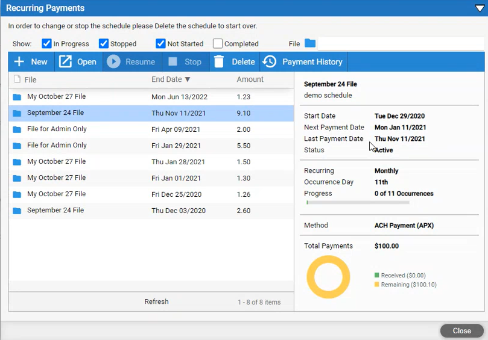The image size is (488, 340).
Task: Toggle sort arrow on End Date column
Action: [188, 79]
